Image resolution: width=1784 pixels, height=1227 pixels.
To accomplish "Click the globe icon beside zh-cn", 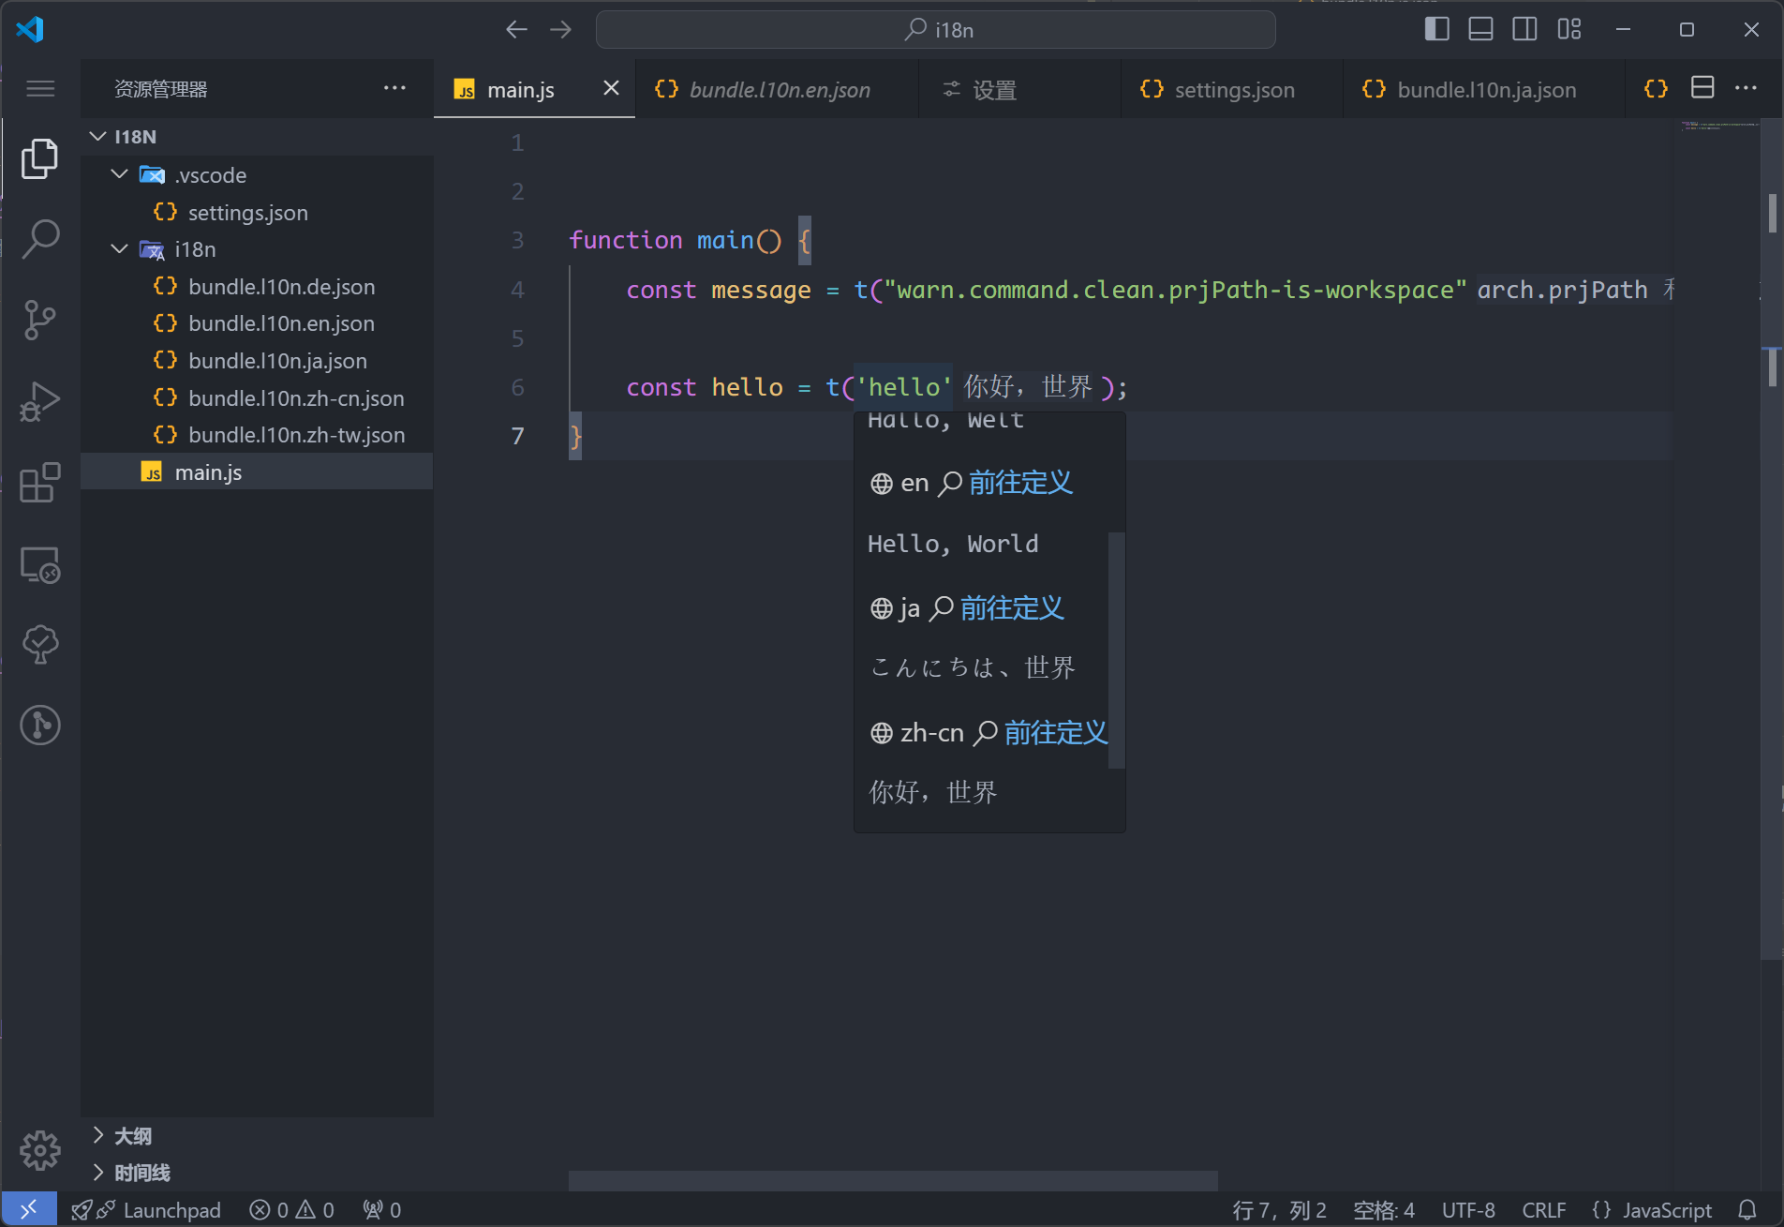I will [881, 734].
